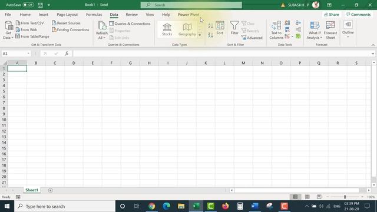Image resolution: width=377 pixels, height=212 pixels.
Task: Click the Flash Fill icon
Action: coord(287,23)
